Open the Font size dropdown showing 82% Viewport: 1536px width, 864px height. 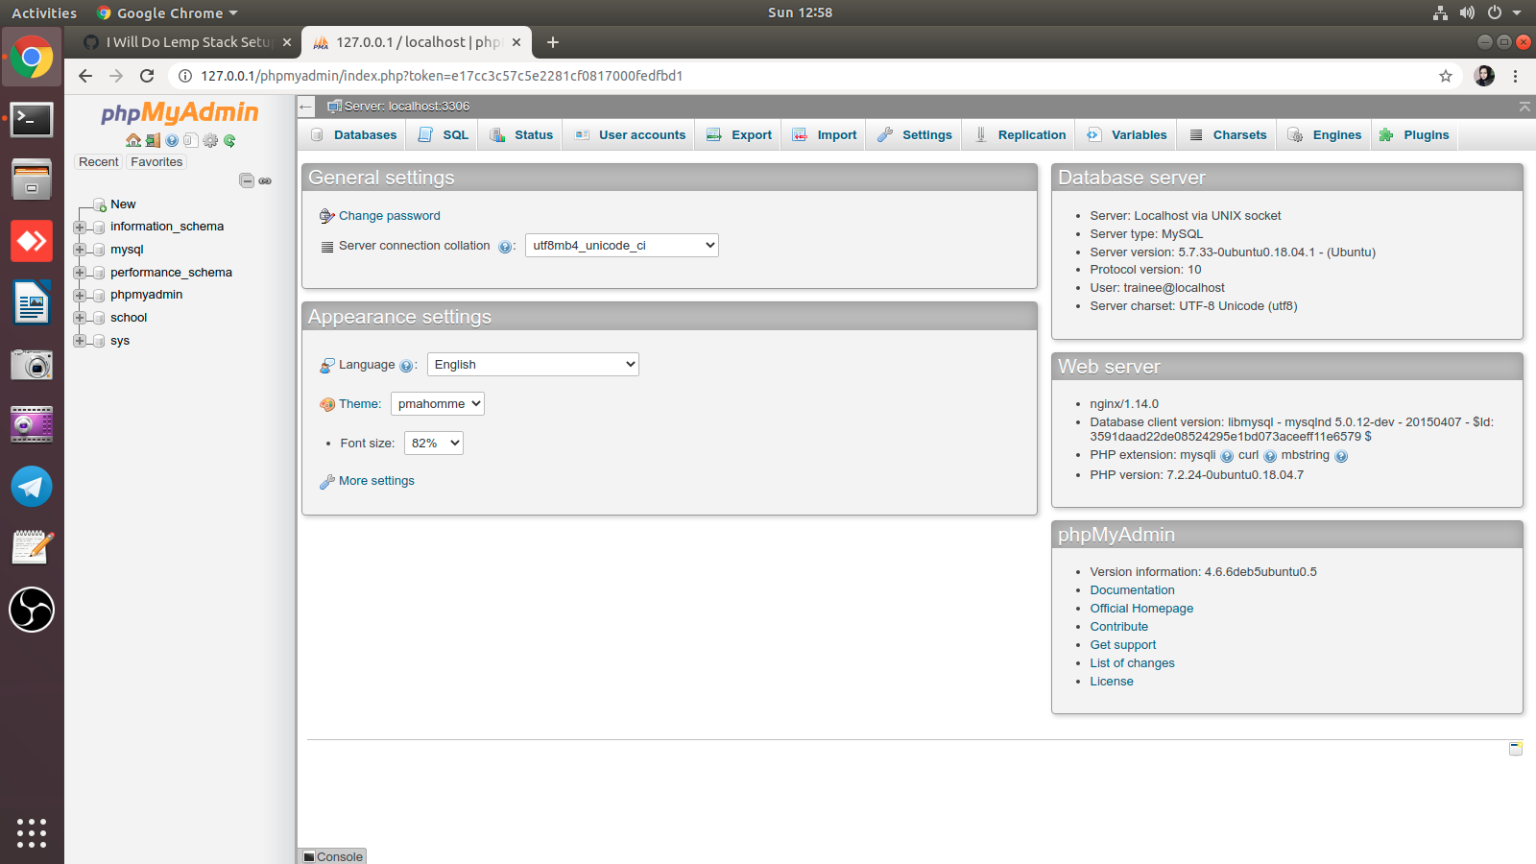434,444
